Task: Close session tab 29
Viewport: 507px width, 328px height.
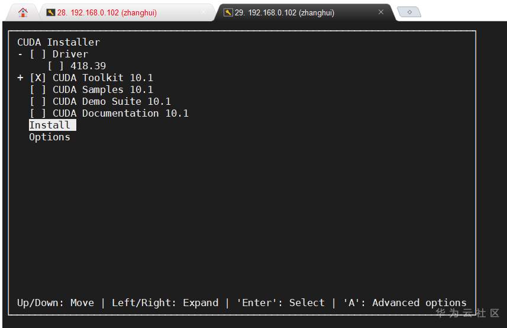Action: tap(381, 12)
